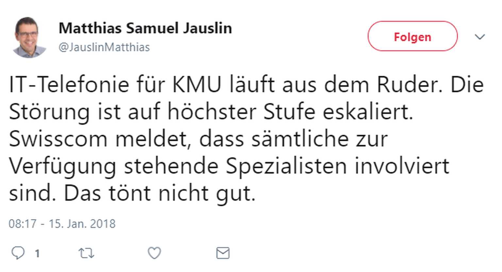The image size is (502, 272).
Task: Click the word Verfügung in the tweet
Action: tap(62, 166)
